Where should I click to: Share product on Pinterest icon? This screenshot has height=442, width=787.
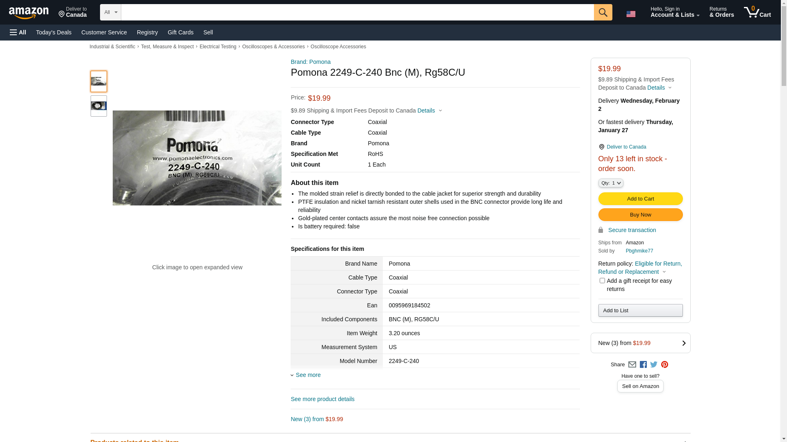click(664, 364)
